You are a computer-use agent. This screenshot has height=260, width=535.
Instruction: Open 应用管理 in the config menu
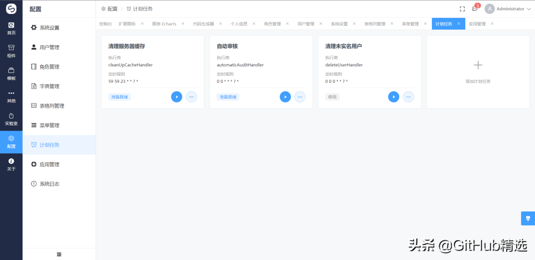pos(59,164)
